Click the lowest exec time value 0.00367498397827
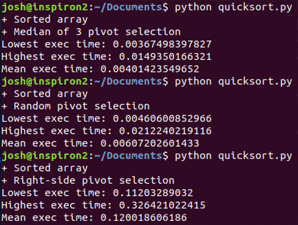 pos(162,44)
